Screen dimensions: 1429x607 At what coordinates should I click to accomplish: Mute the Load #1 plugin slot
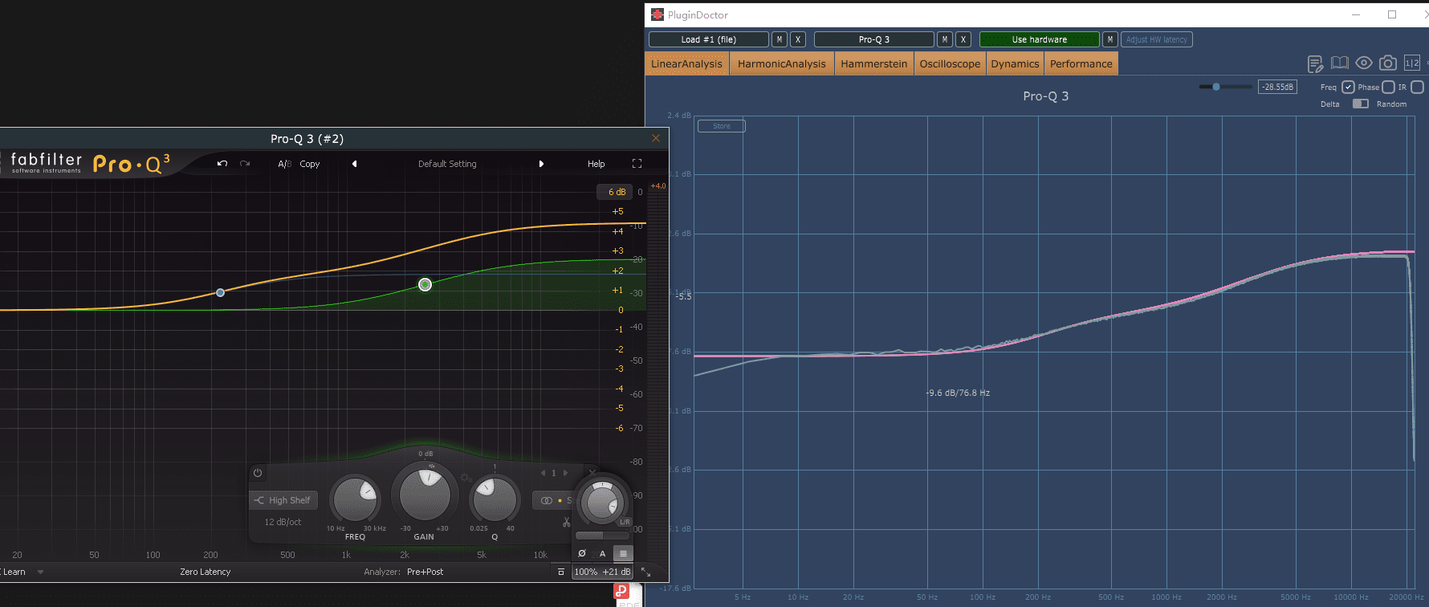pyautogui.click(x=780, y=39)
